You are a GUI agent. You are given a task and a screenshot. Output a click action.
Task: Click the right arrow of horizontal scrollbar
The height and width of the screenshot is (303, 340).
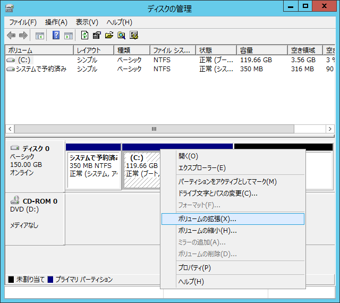click(330, 129)
